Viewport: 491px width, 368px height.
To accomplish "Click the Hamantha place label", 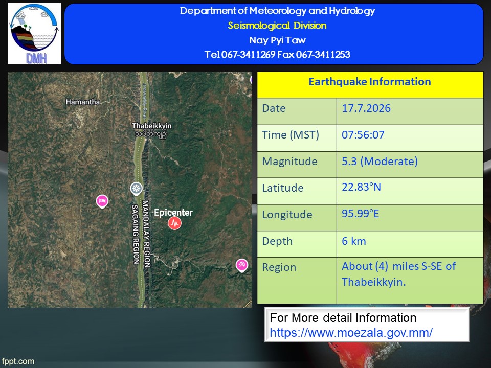I will point(83,102).
